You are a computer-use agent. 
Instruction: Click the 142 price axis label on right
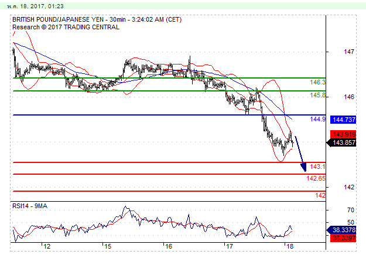[349, 187]
